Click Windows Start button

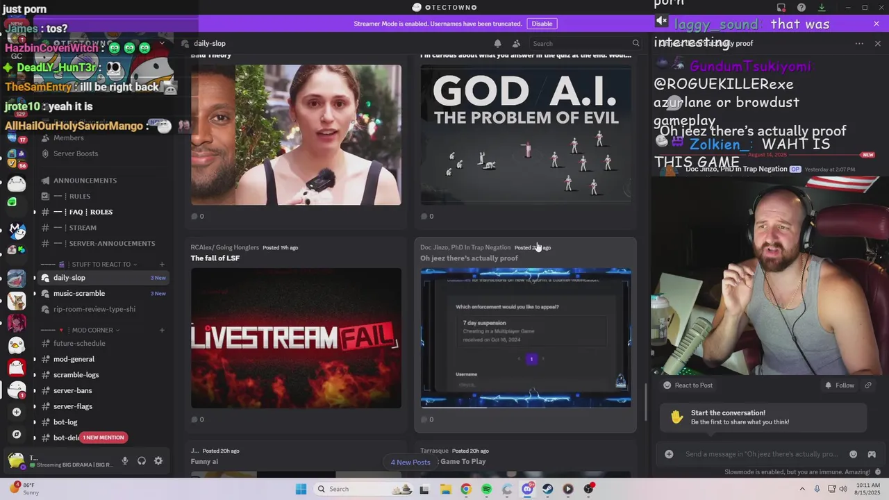click(x=301, y=489)
